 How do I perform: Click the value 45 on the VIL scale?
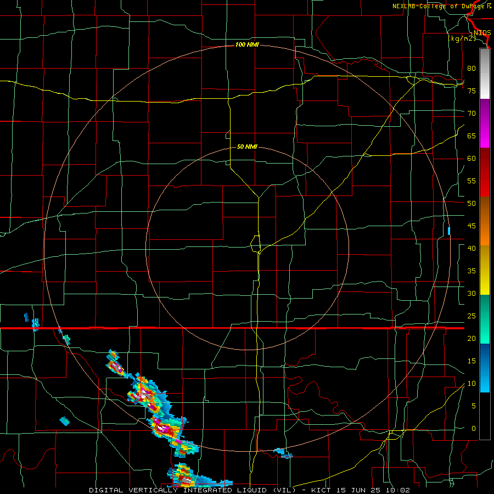pos(471,226)
